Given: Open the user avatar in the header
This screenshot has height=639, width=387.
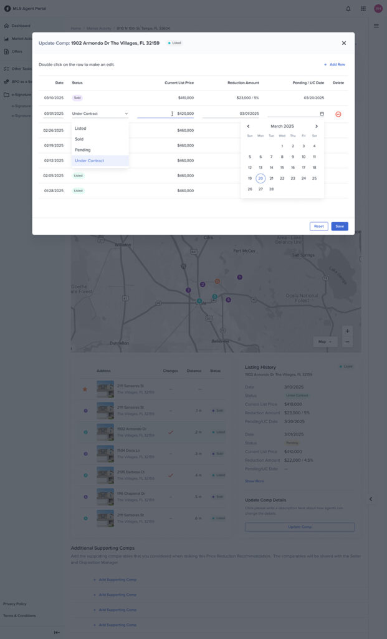Looking at the screenshot, I should [x=378, y=9].
